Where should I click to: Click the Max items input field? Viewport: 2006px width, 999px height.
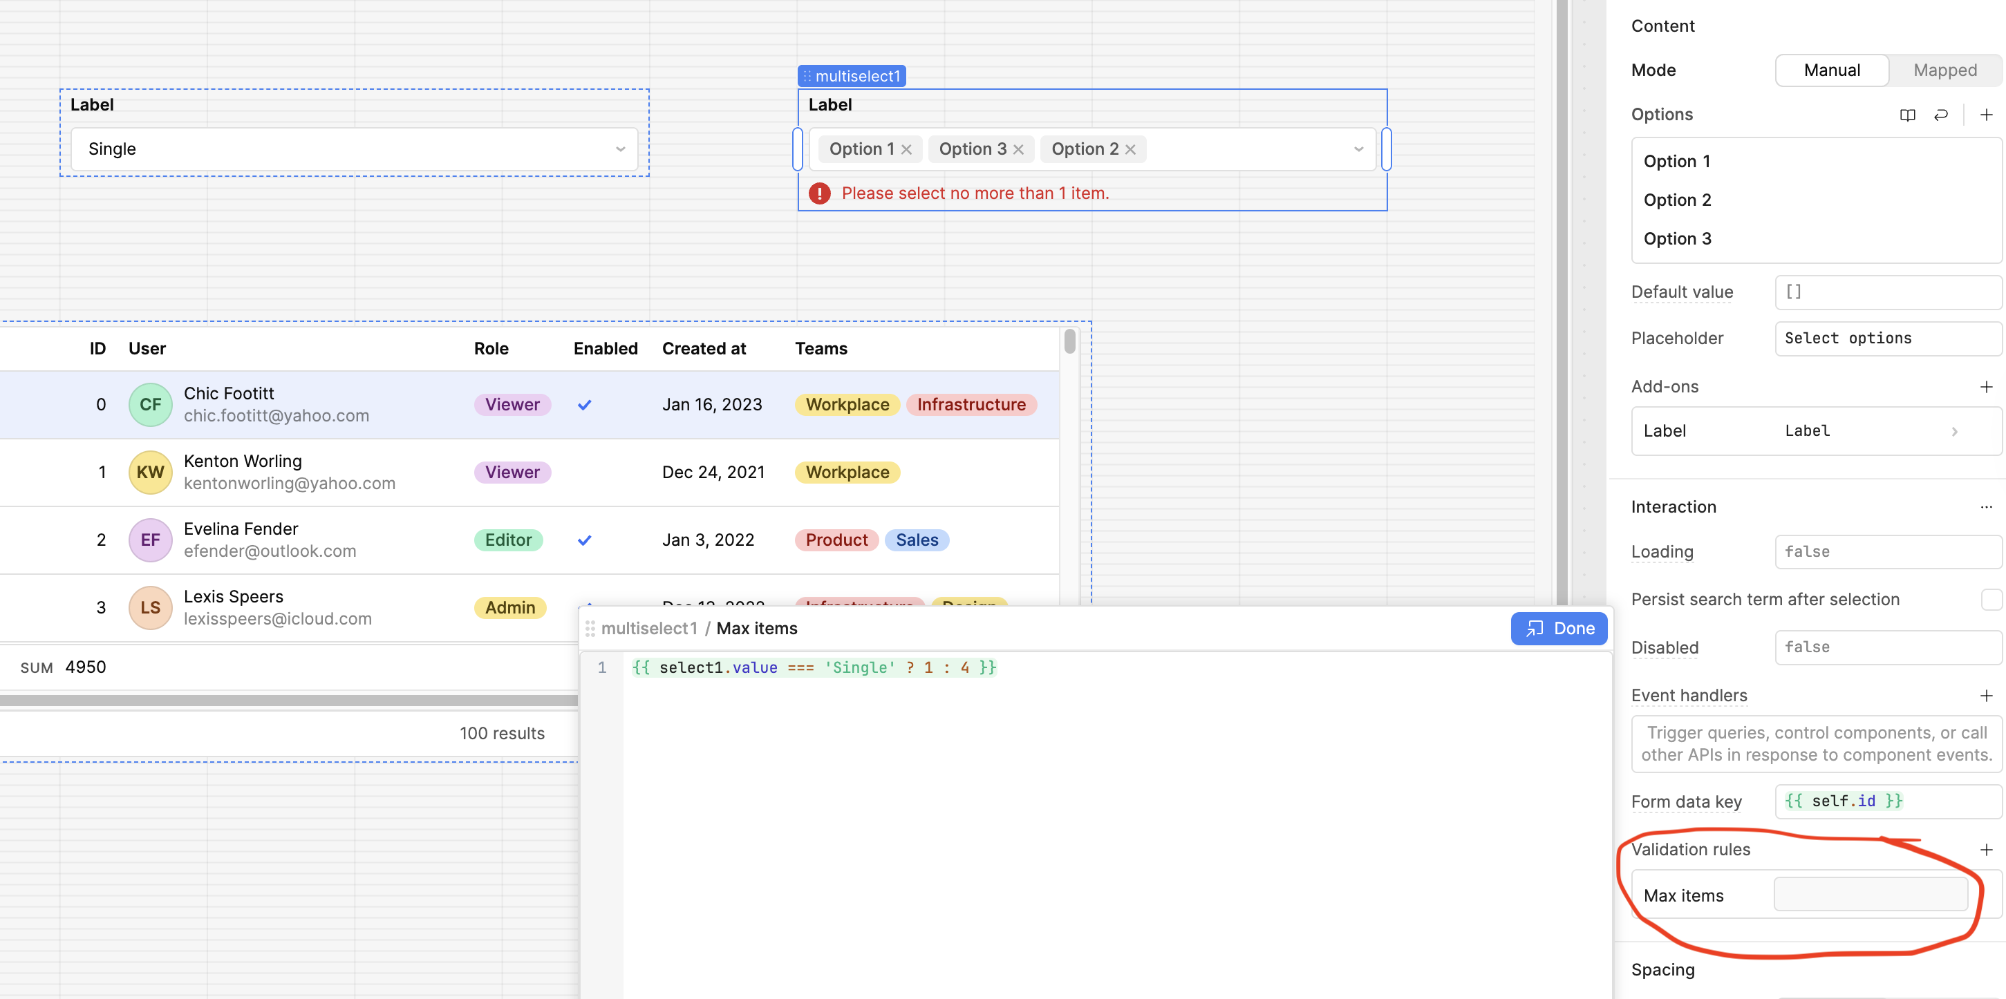[1870, 895]
